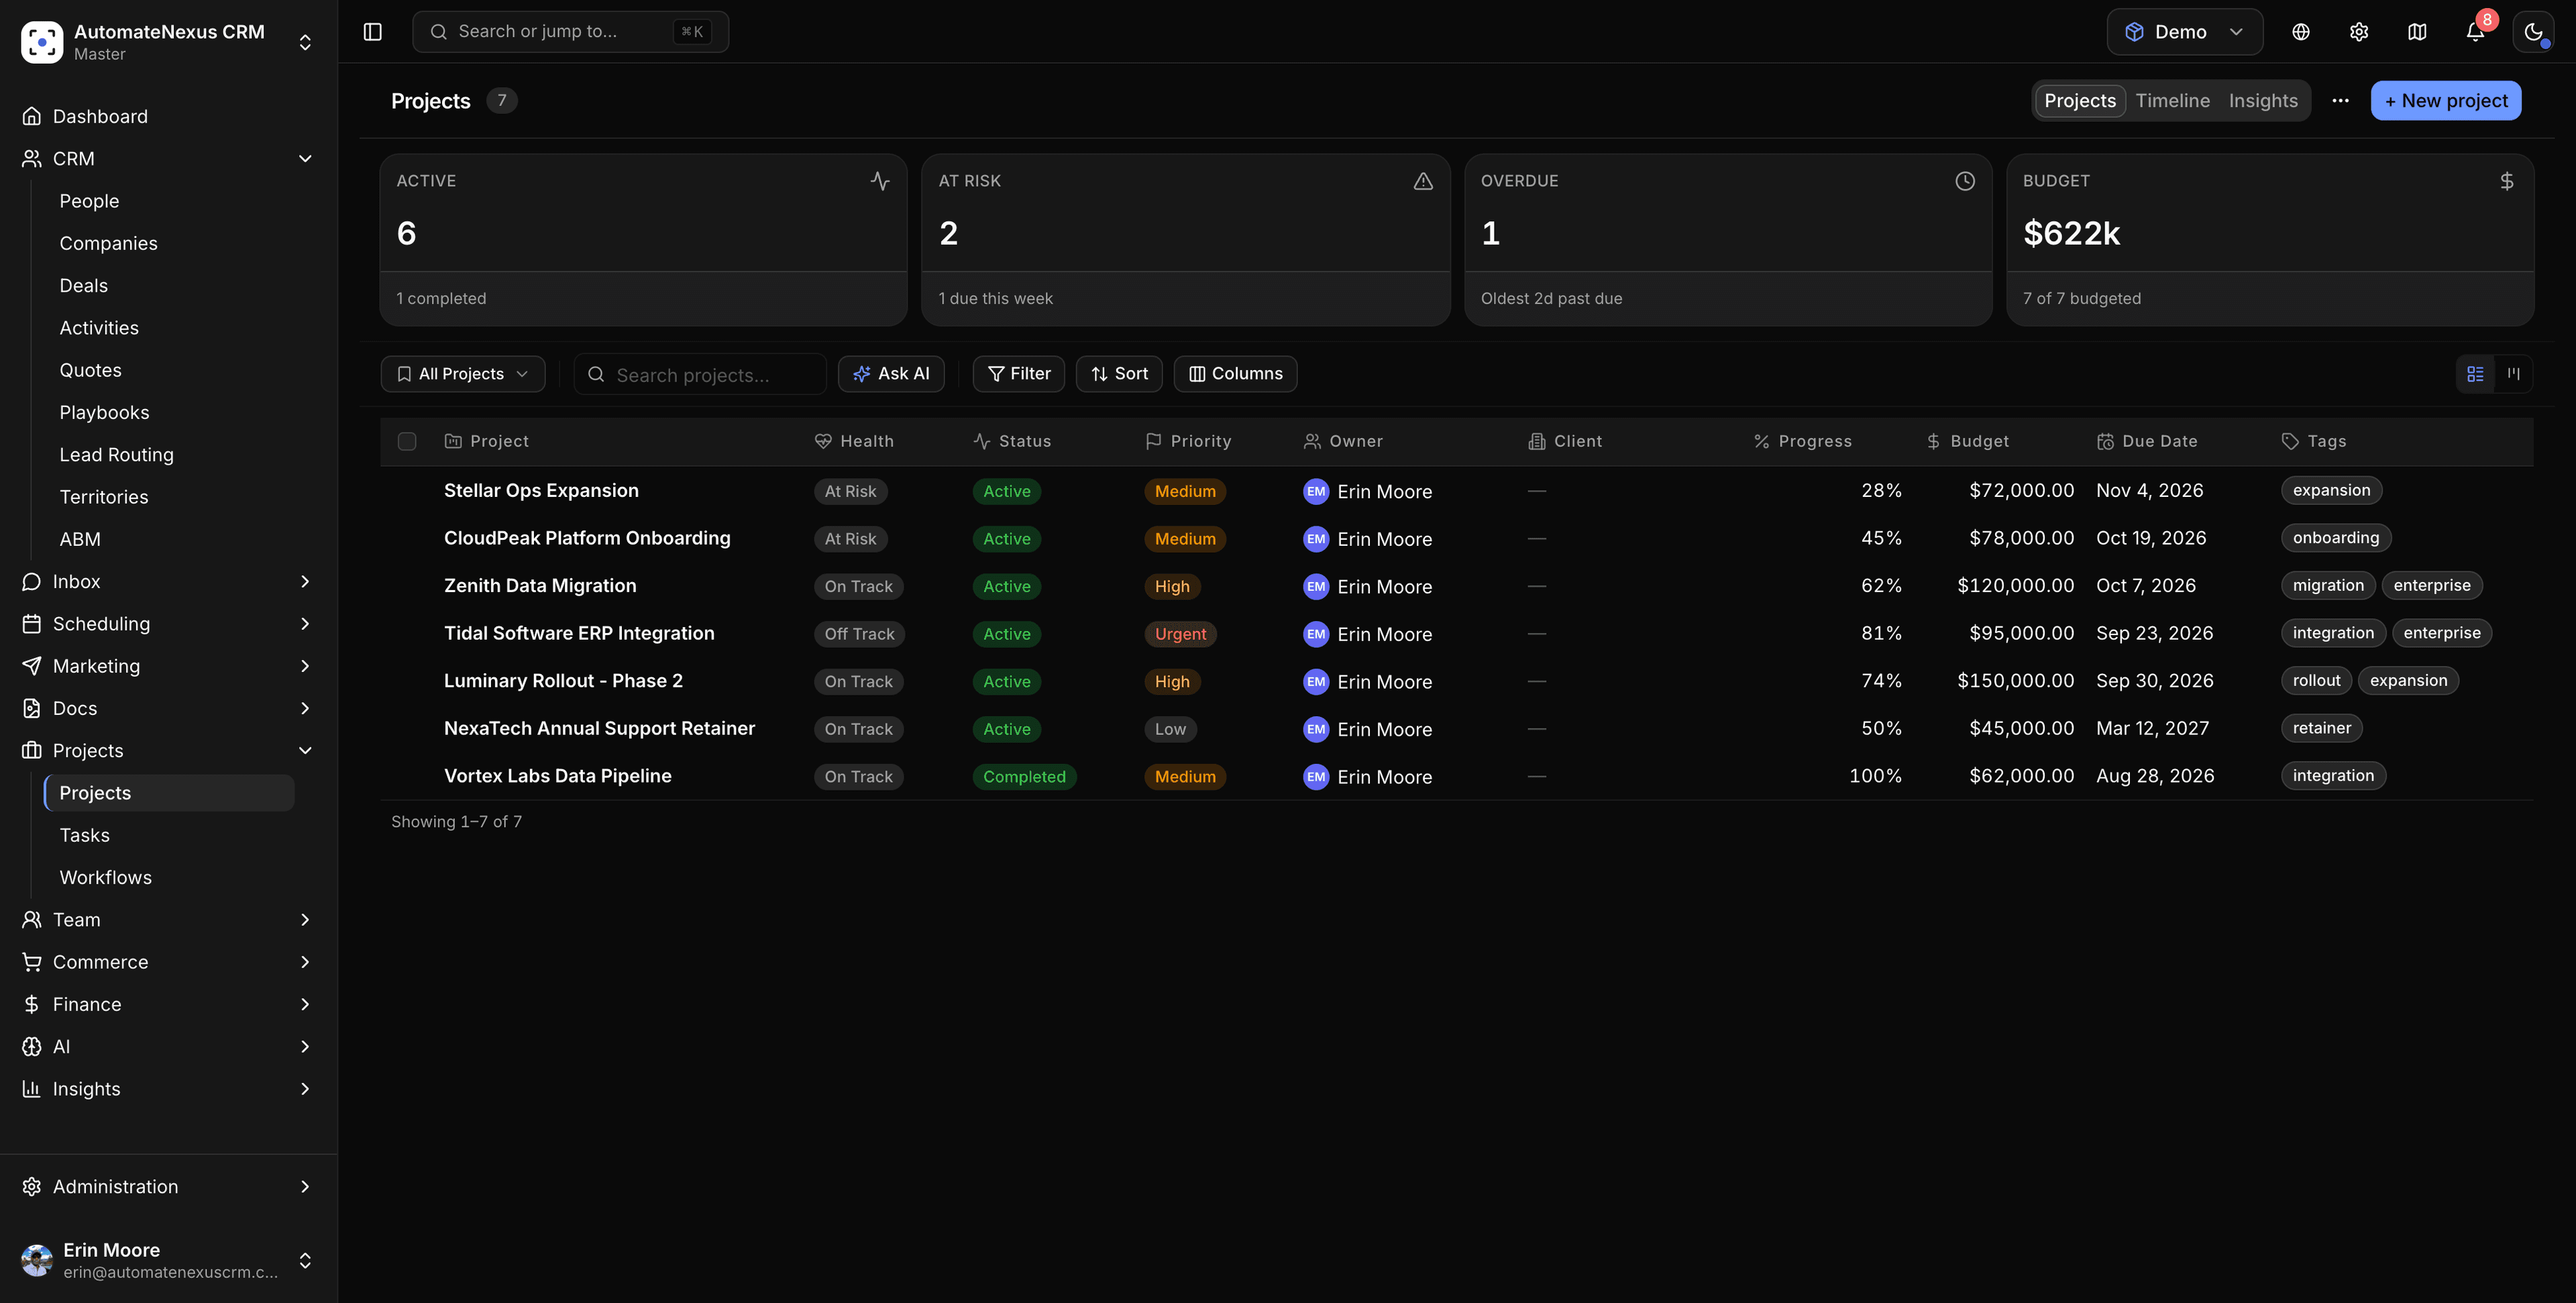Screen dimensions: 2576x1303
Task: Switch to the Timeline tab
Action: 2172,101
